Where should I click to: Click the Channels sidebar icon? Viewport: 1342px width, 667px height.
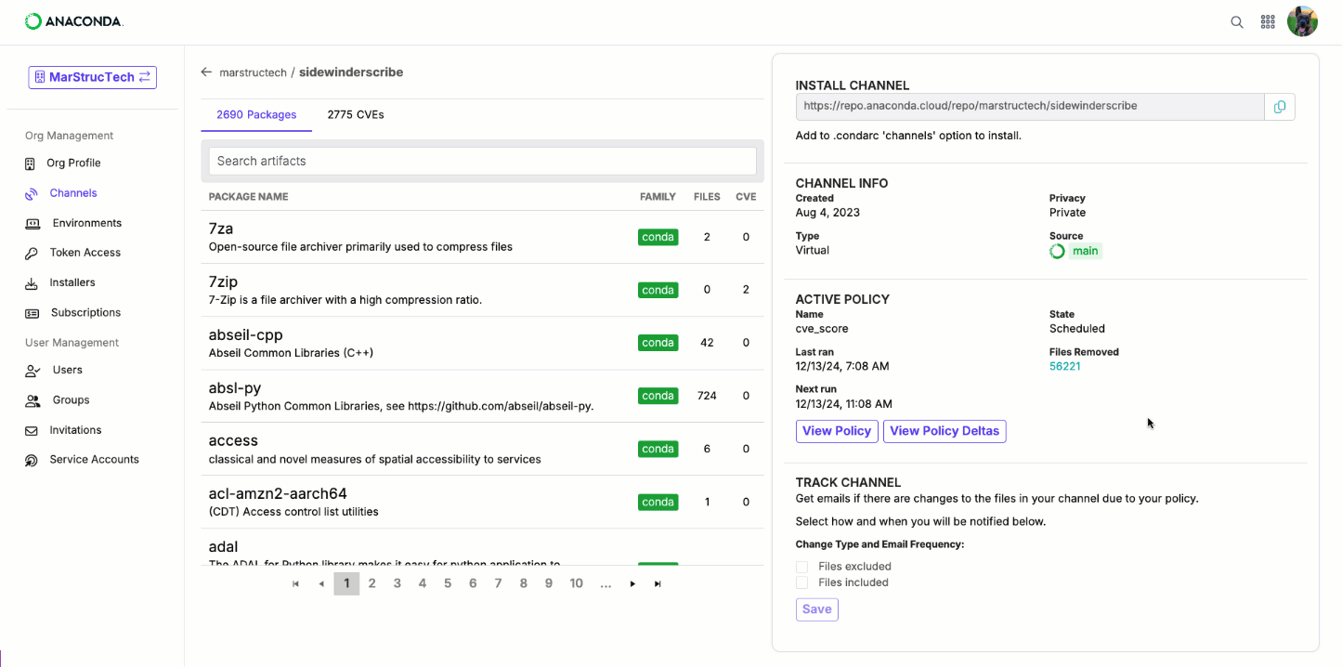tap(32, 193)
